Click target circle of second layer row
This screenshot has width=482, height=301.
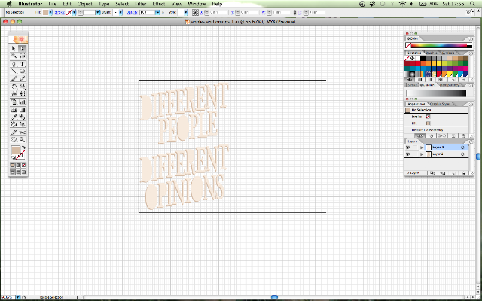point(462,154)
